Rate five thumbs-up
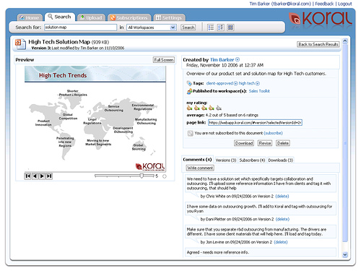This screenshot has height=271, width=361. point(219,108)
